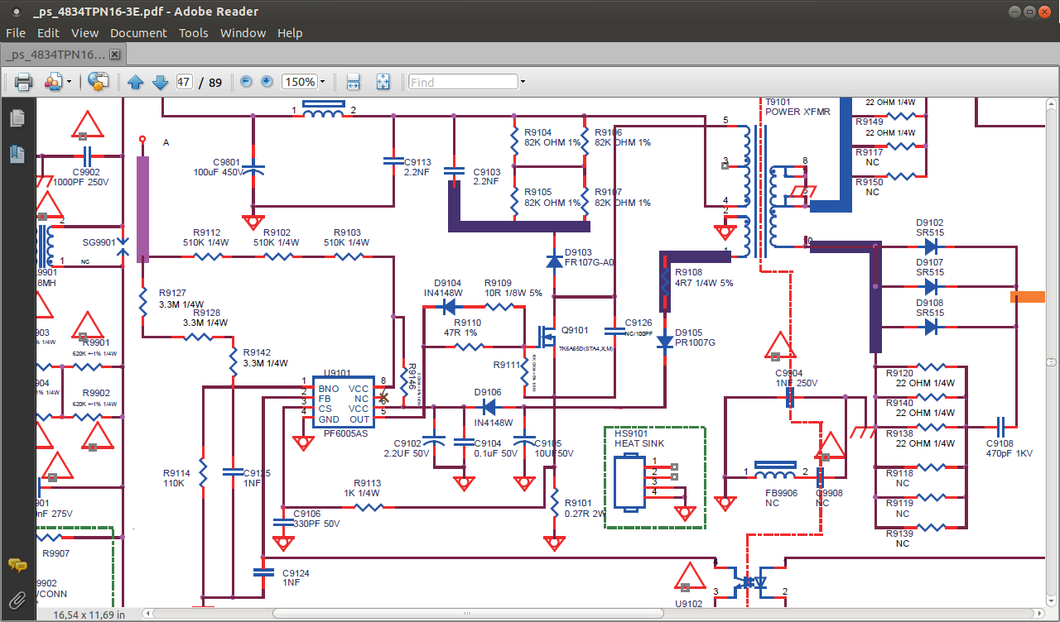Click the Print icon in toolbar
This screenshot has width=1060, height=622.
coord(23,82)
